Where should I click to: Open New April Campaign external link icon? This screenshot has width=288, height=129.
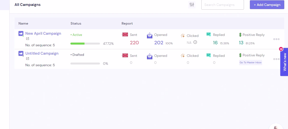[27, 39]
